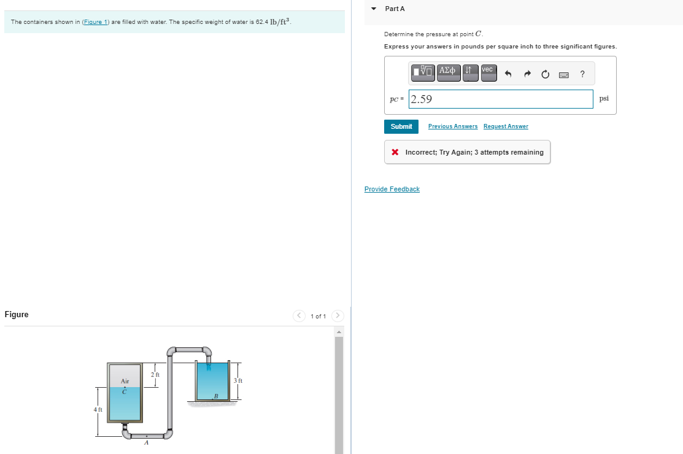Image resolution: width=683 pixels, height=454 pixels.
Task: Redo the equation edit
Action: point(527,73)
